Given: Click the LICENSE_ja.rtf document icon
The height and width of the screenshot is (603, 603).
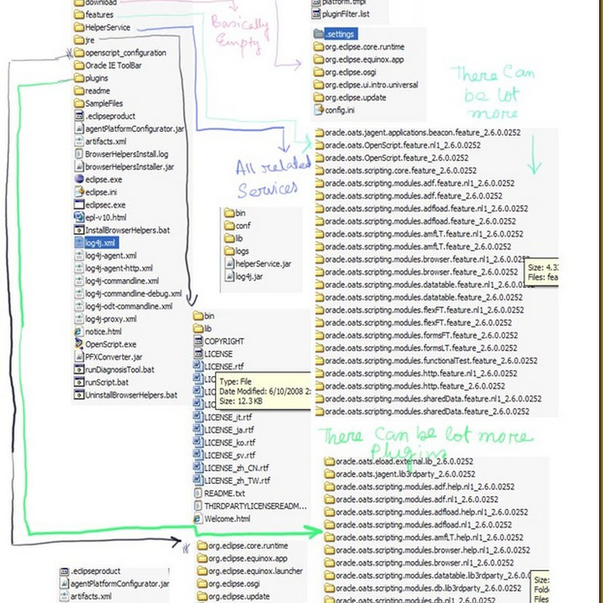Looking at the screenshot, I should point(198,430).
